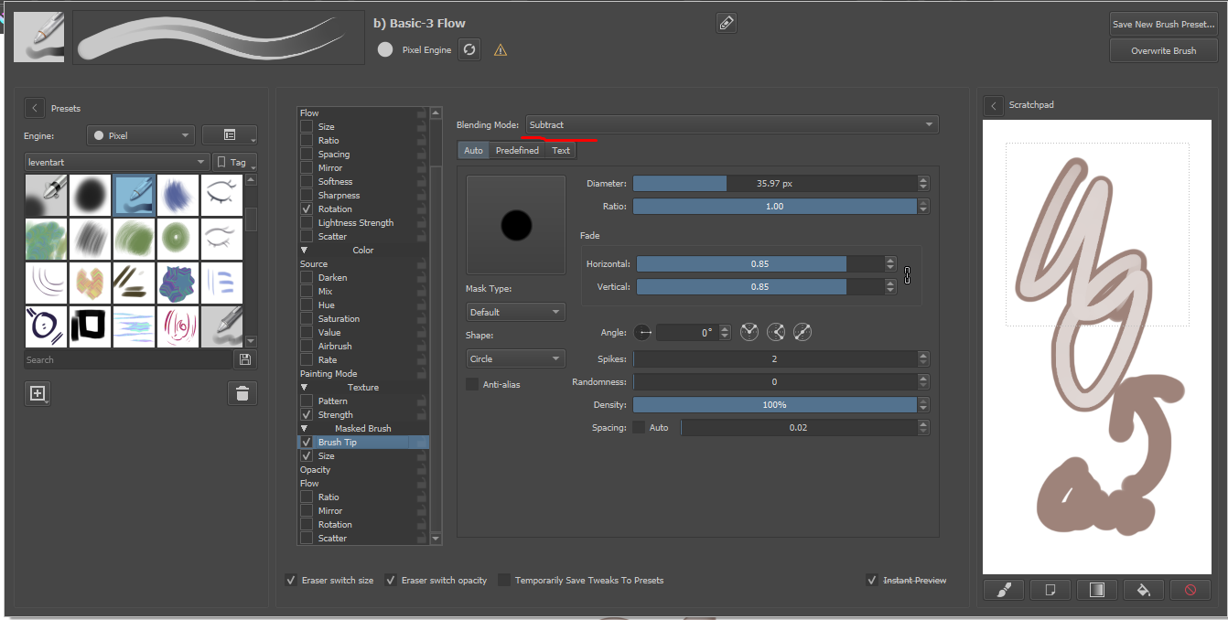Screen dimensions: 1228x620
Task: Click the brush preset icon below the scratchpad
Action: (1004, 590)
